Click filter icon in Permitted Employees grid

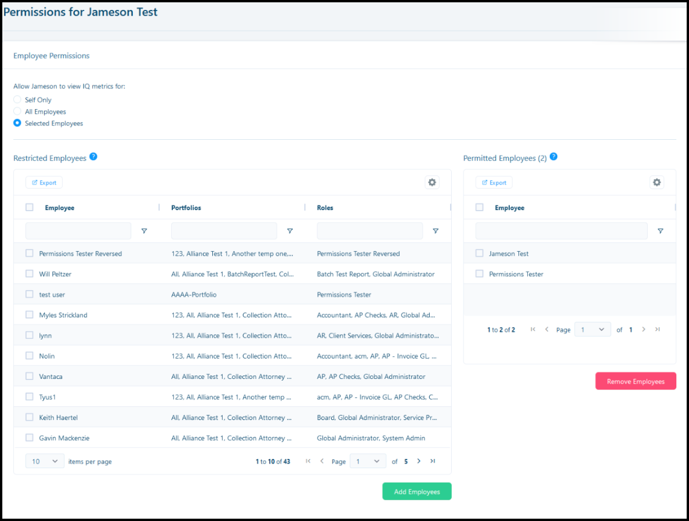click(660, 231)
